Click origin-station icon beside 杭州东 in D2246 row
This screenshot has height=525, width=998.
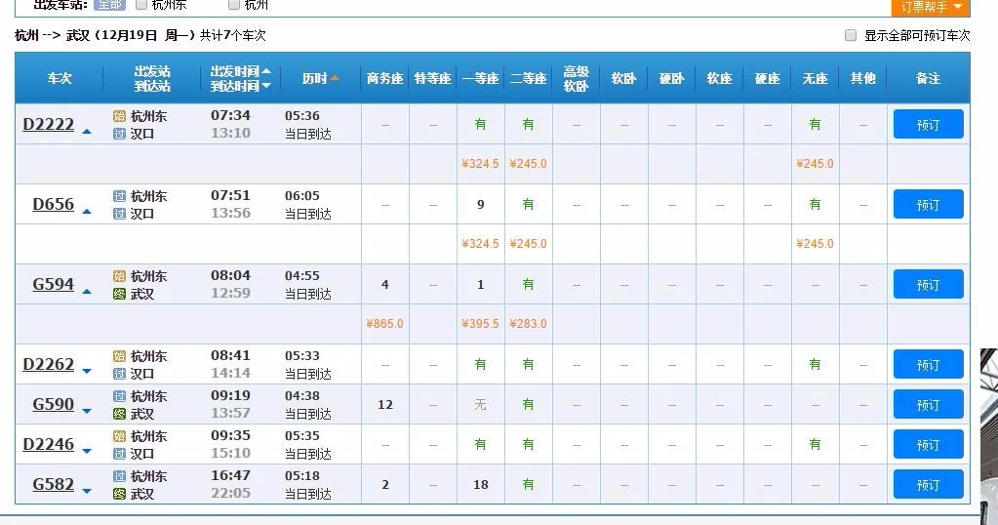pyautogui.click(x=119, y=436)
